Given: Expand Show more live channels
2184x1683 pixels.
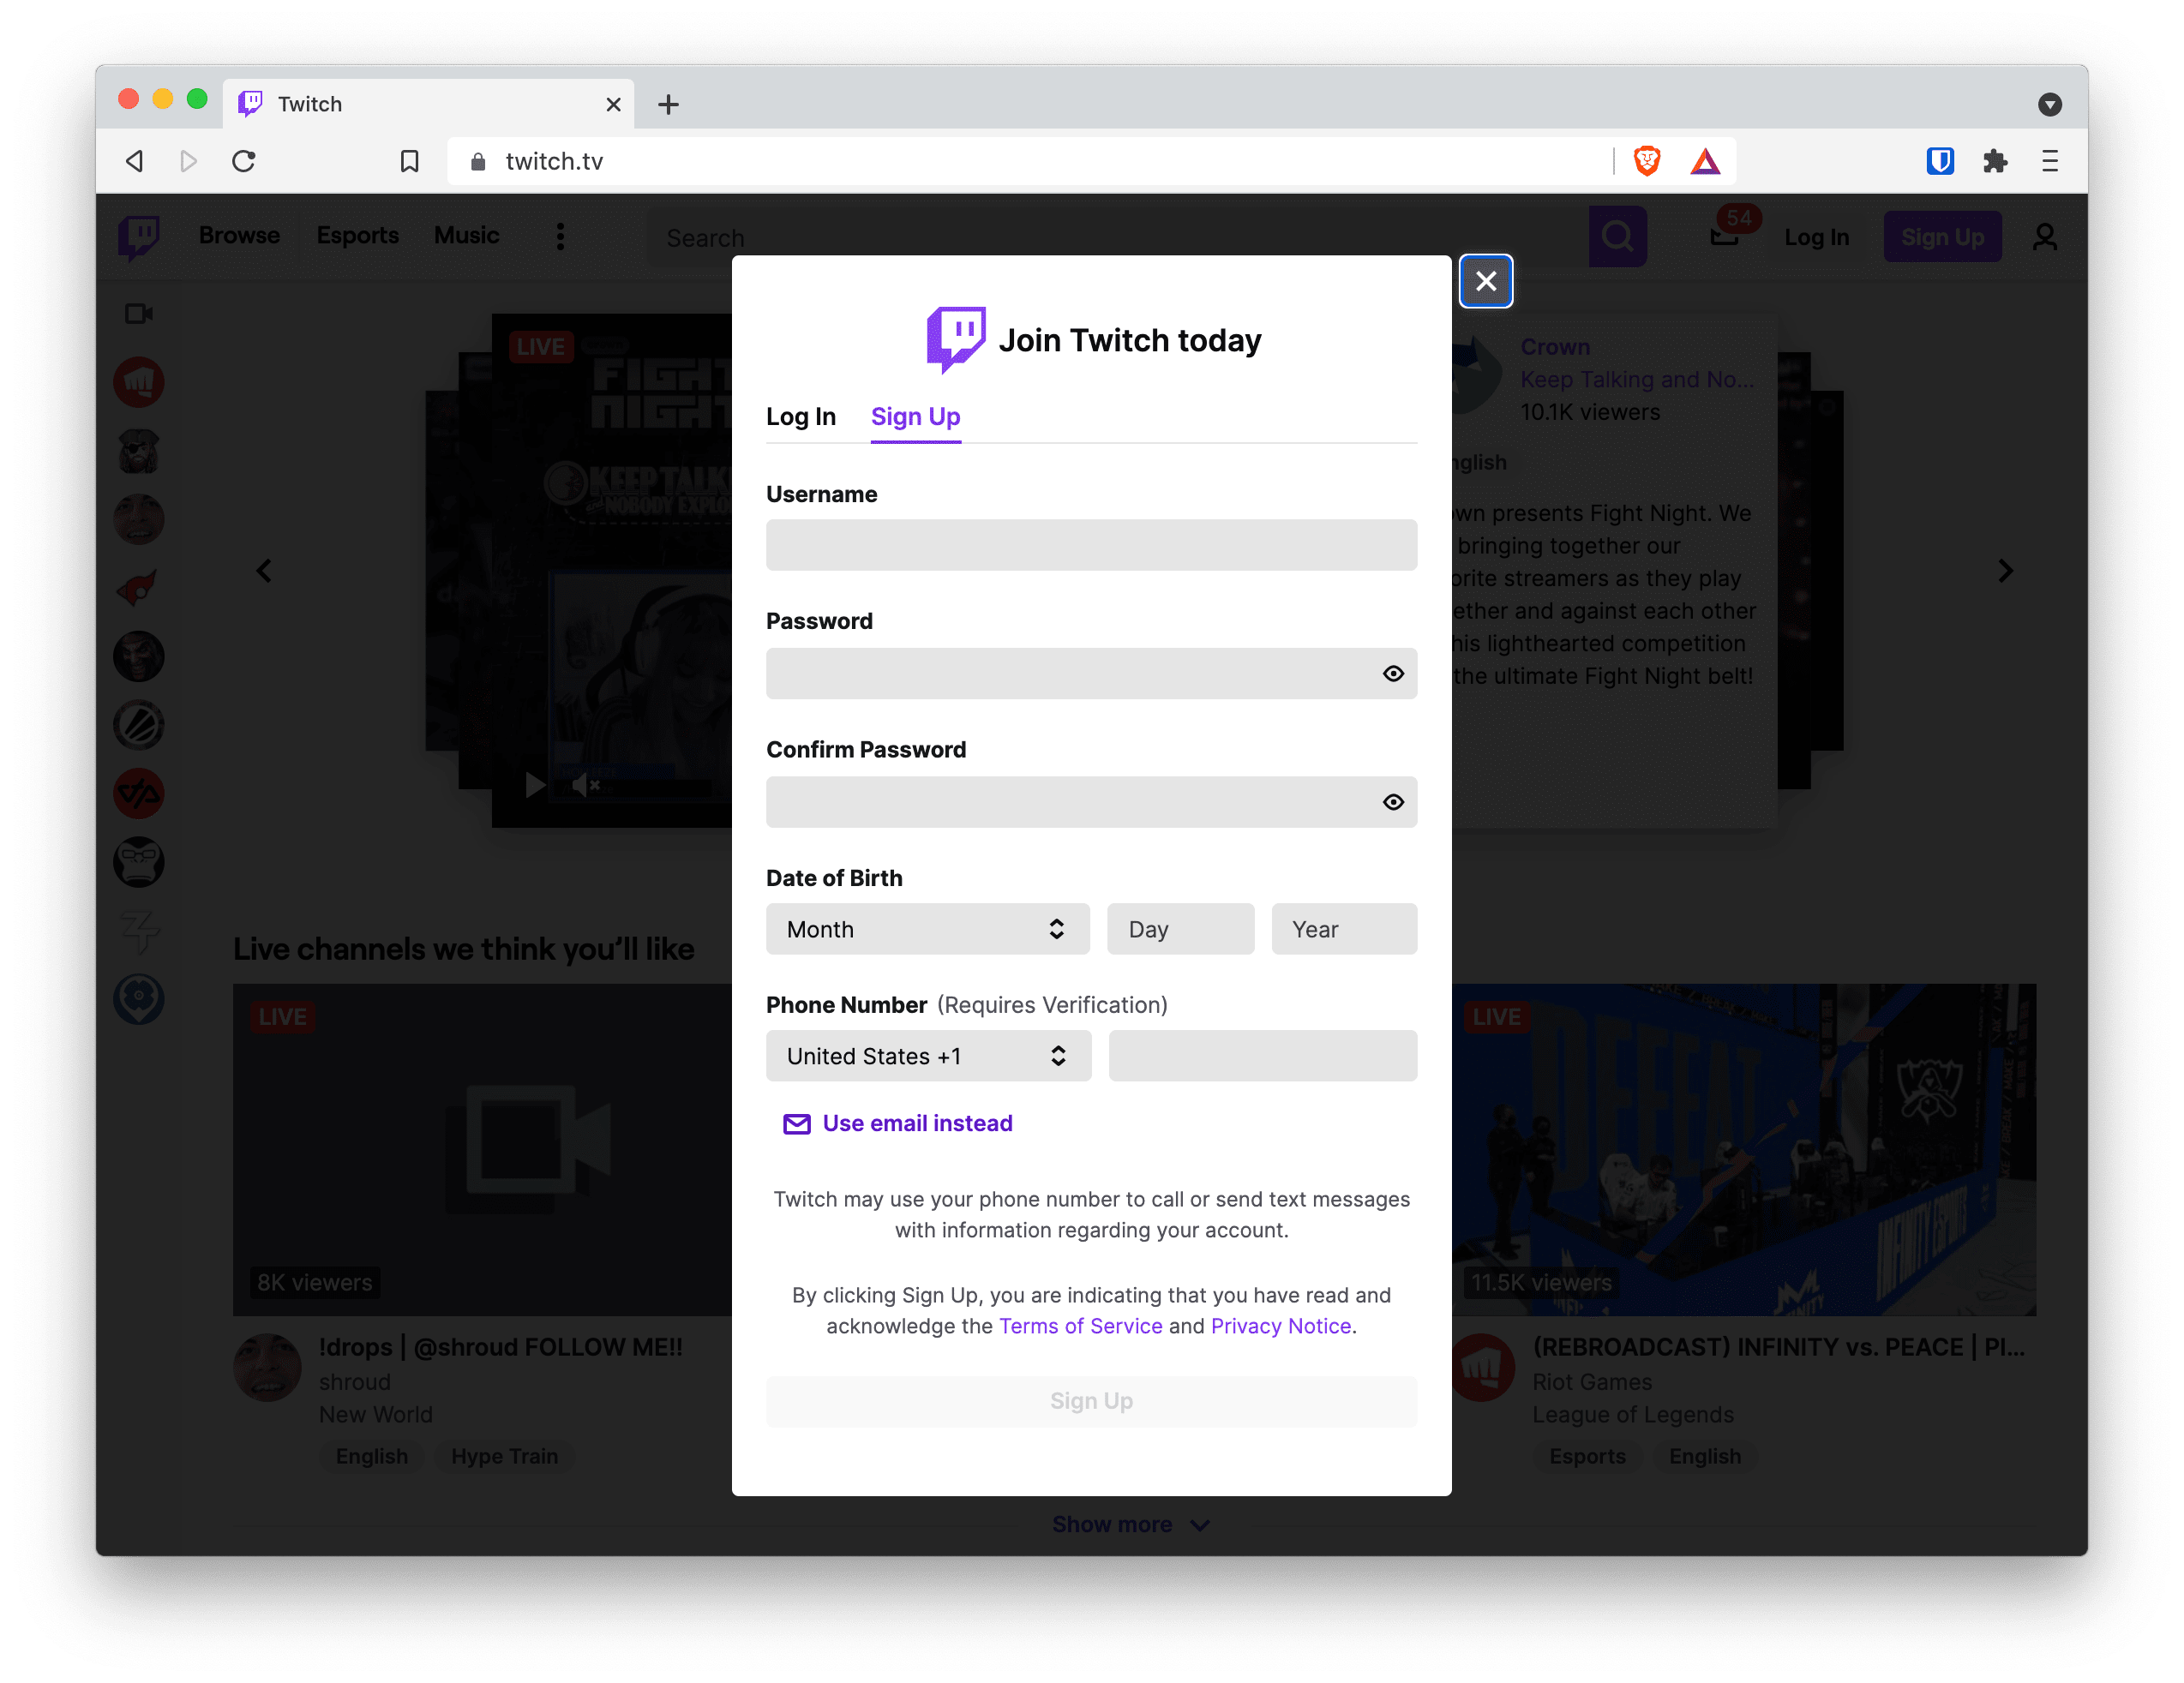Looking at the screenshot, I should 1131,1524.
